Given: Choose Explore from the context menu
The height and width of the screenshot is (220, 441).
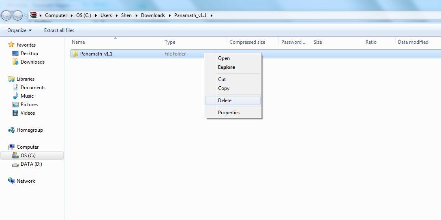Looking at the screenshot, I should pyautogui.click(x=233, y=67).
